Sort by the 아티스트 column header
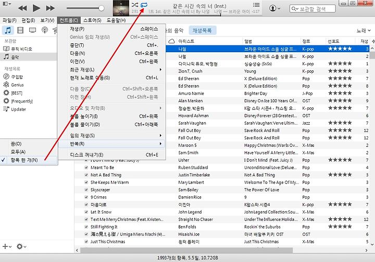The height and width of the screenshot is (262, 375). [x=209, y=41]
